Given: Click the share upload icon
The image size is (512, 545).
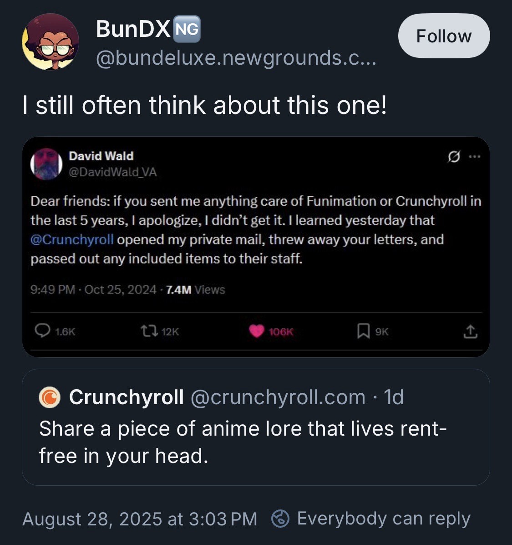Looking at the screenshot, I should tap(470, 331).
